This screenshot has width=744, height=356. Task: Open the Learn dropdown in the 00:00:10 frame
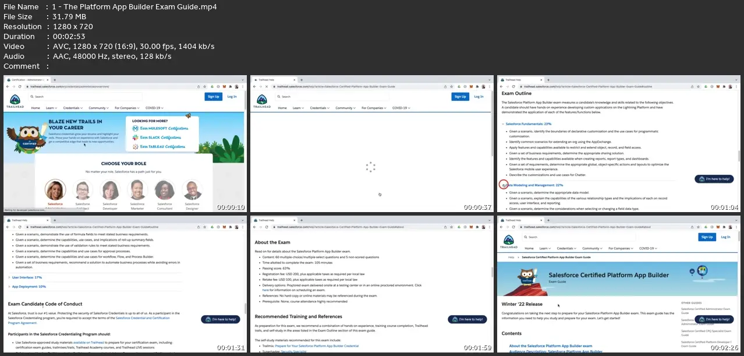pyautogui.click(x=52, y=108)
